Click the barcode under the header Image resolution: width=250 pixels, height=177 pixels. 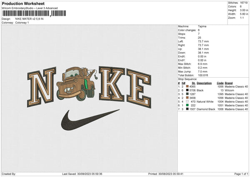point(34,13)
